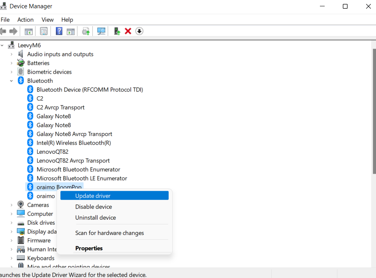Choose Uninstall device in the context menu
This screenshot has height=278, width=376.
[x=115, y=217]
